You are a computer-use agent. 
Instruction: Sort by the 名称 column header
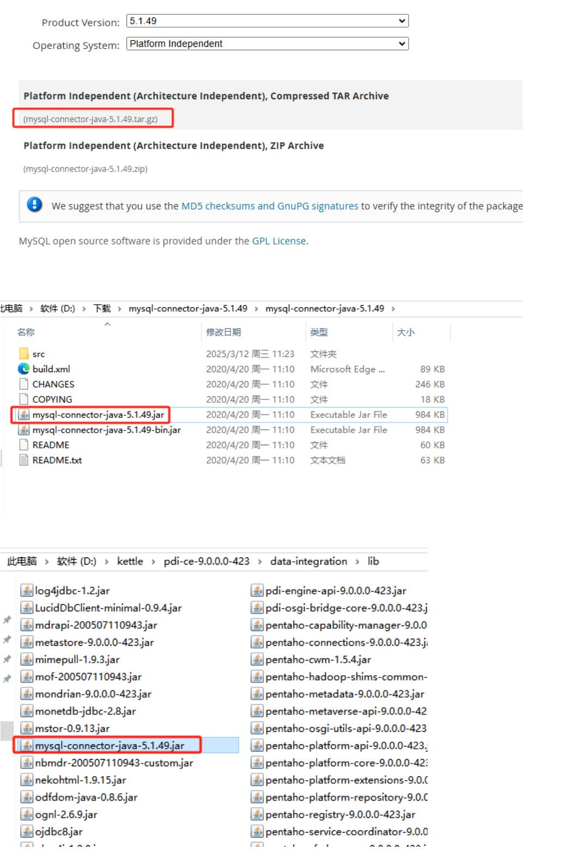26,332
